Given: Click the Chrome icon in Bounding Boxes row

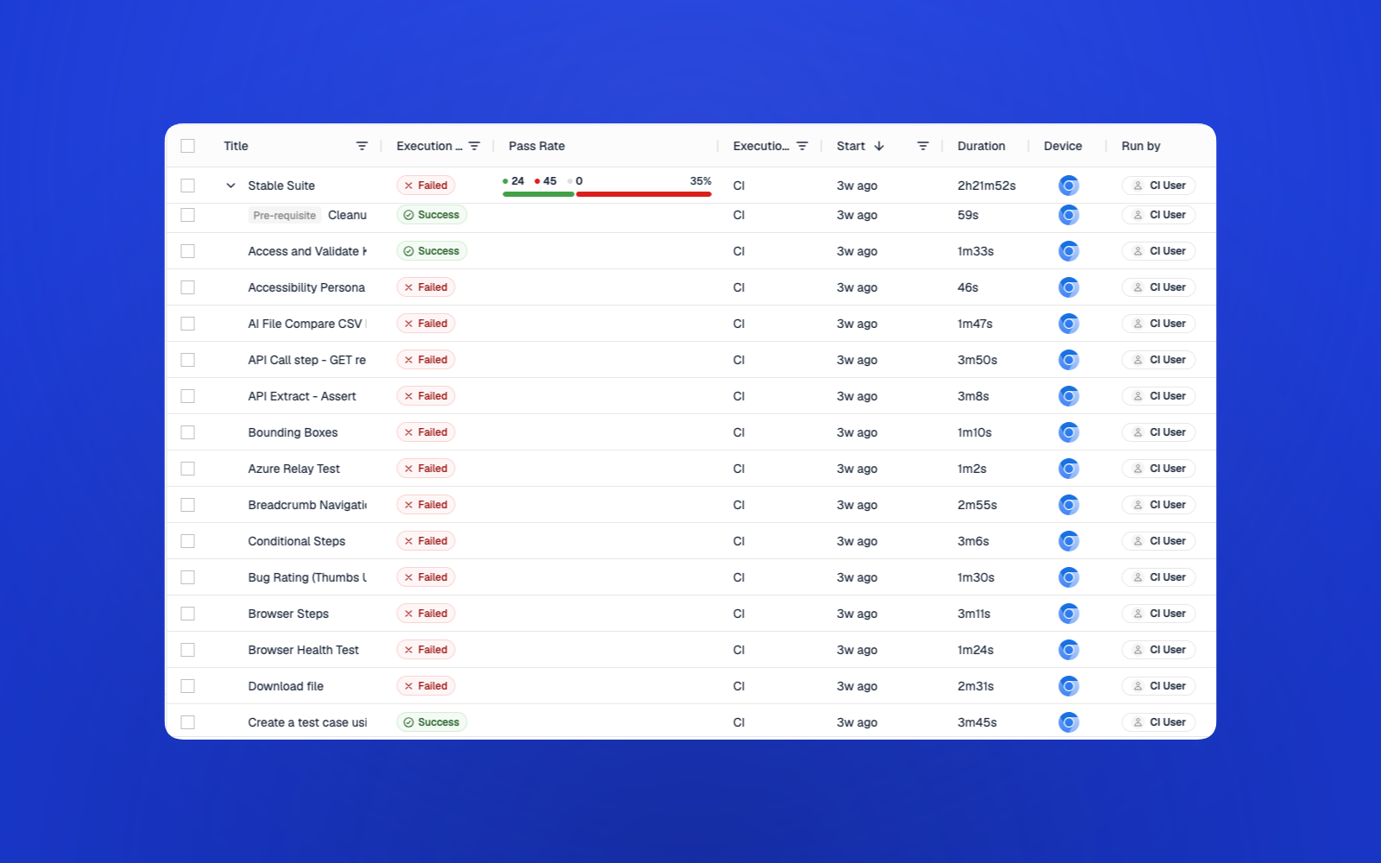Looking at the screenshot, I should pyautogui.click(x=1069, y=432).
